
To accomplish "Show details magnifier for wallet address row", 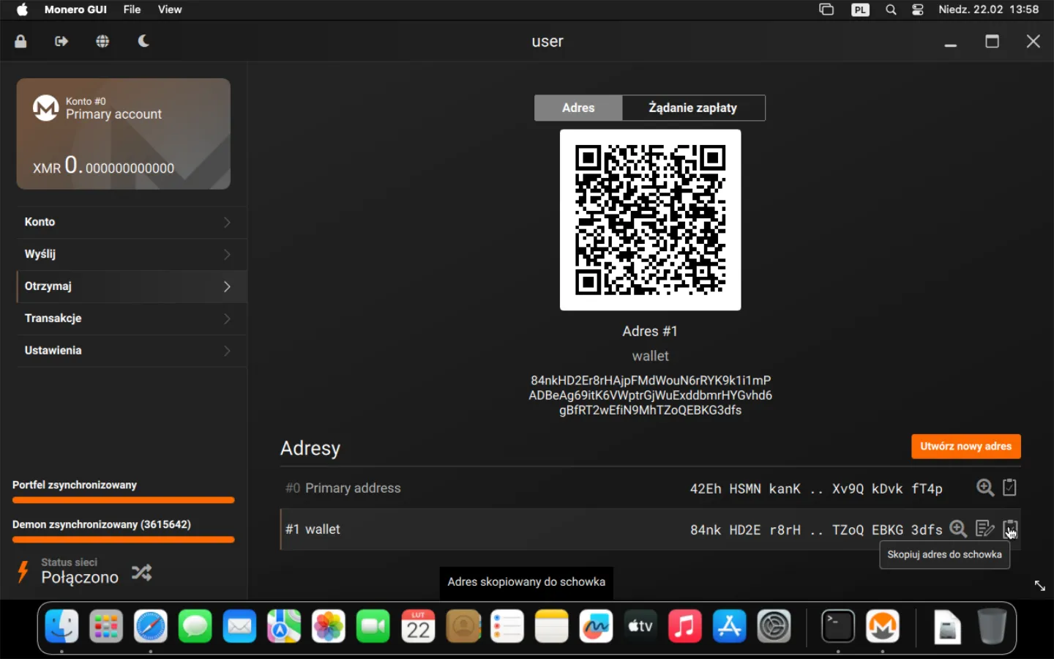I will [x=958, y=529].
